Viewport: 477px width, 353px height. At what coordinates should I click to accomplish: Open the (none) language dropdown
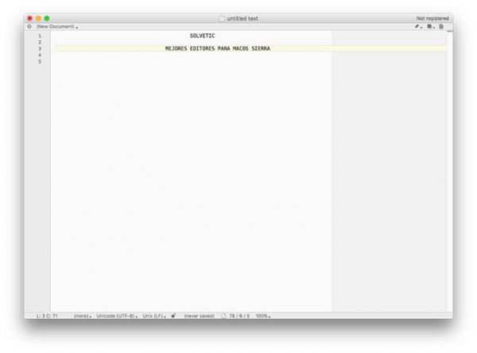83,316
